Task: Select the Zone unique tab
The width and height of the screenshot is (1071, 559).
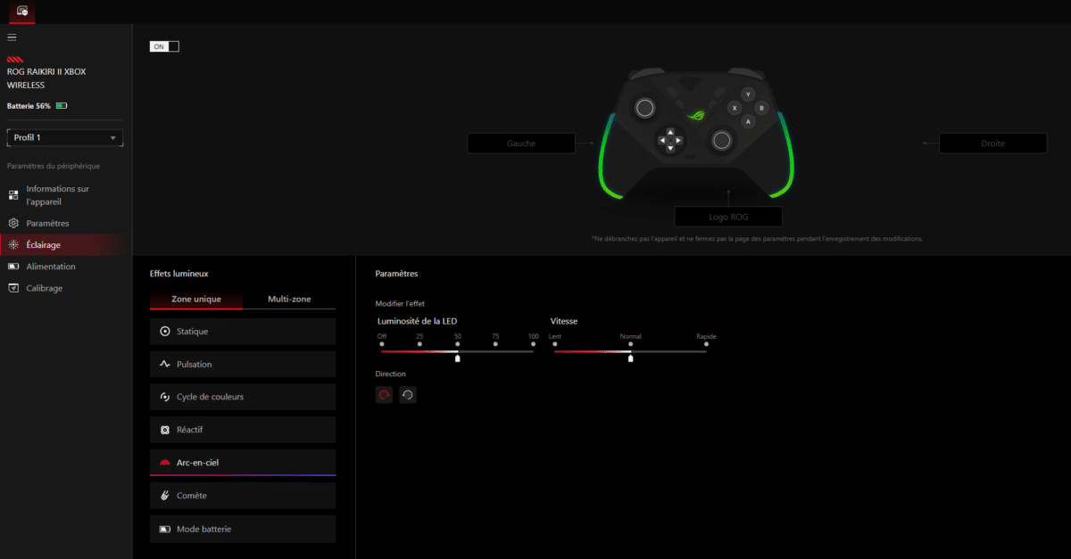Action: tap(195, 299)
